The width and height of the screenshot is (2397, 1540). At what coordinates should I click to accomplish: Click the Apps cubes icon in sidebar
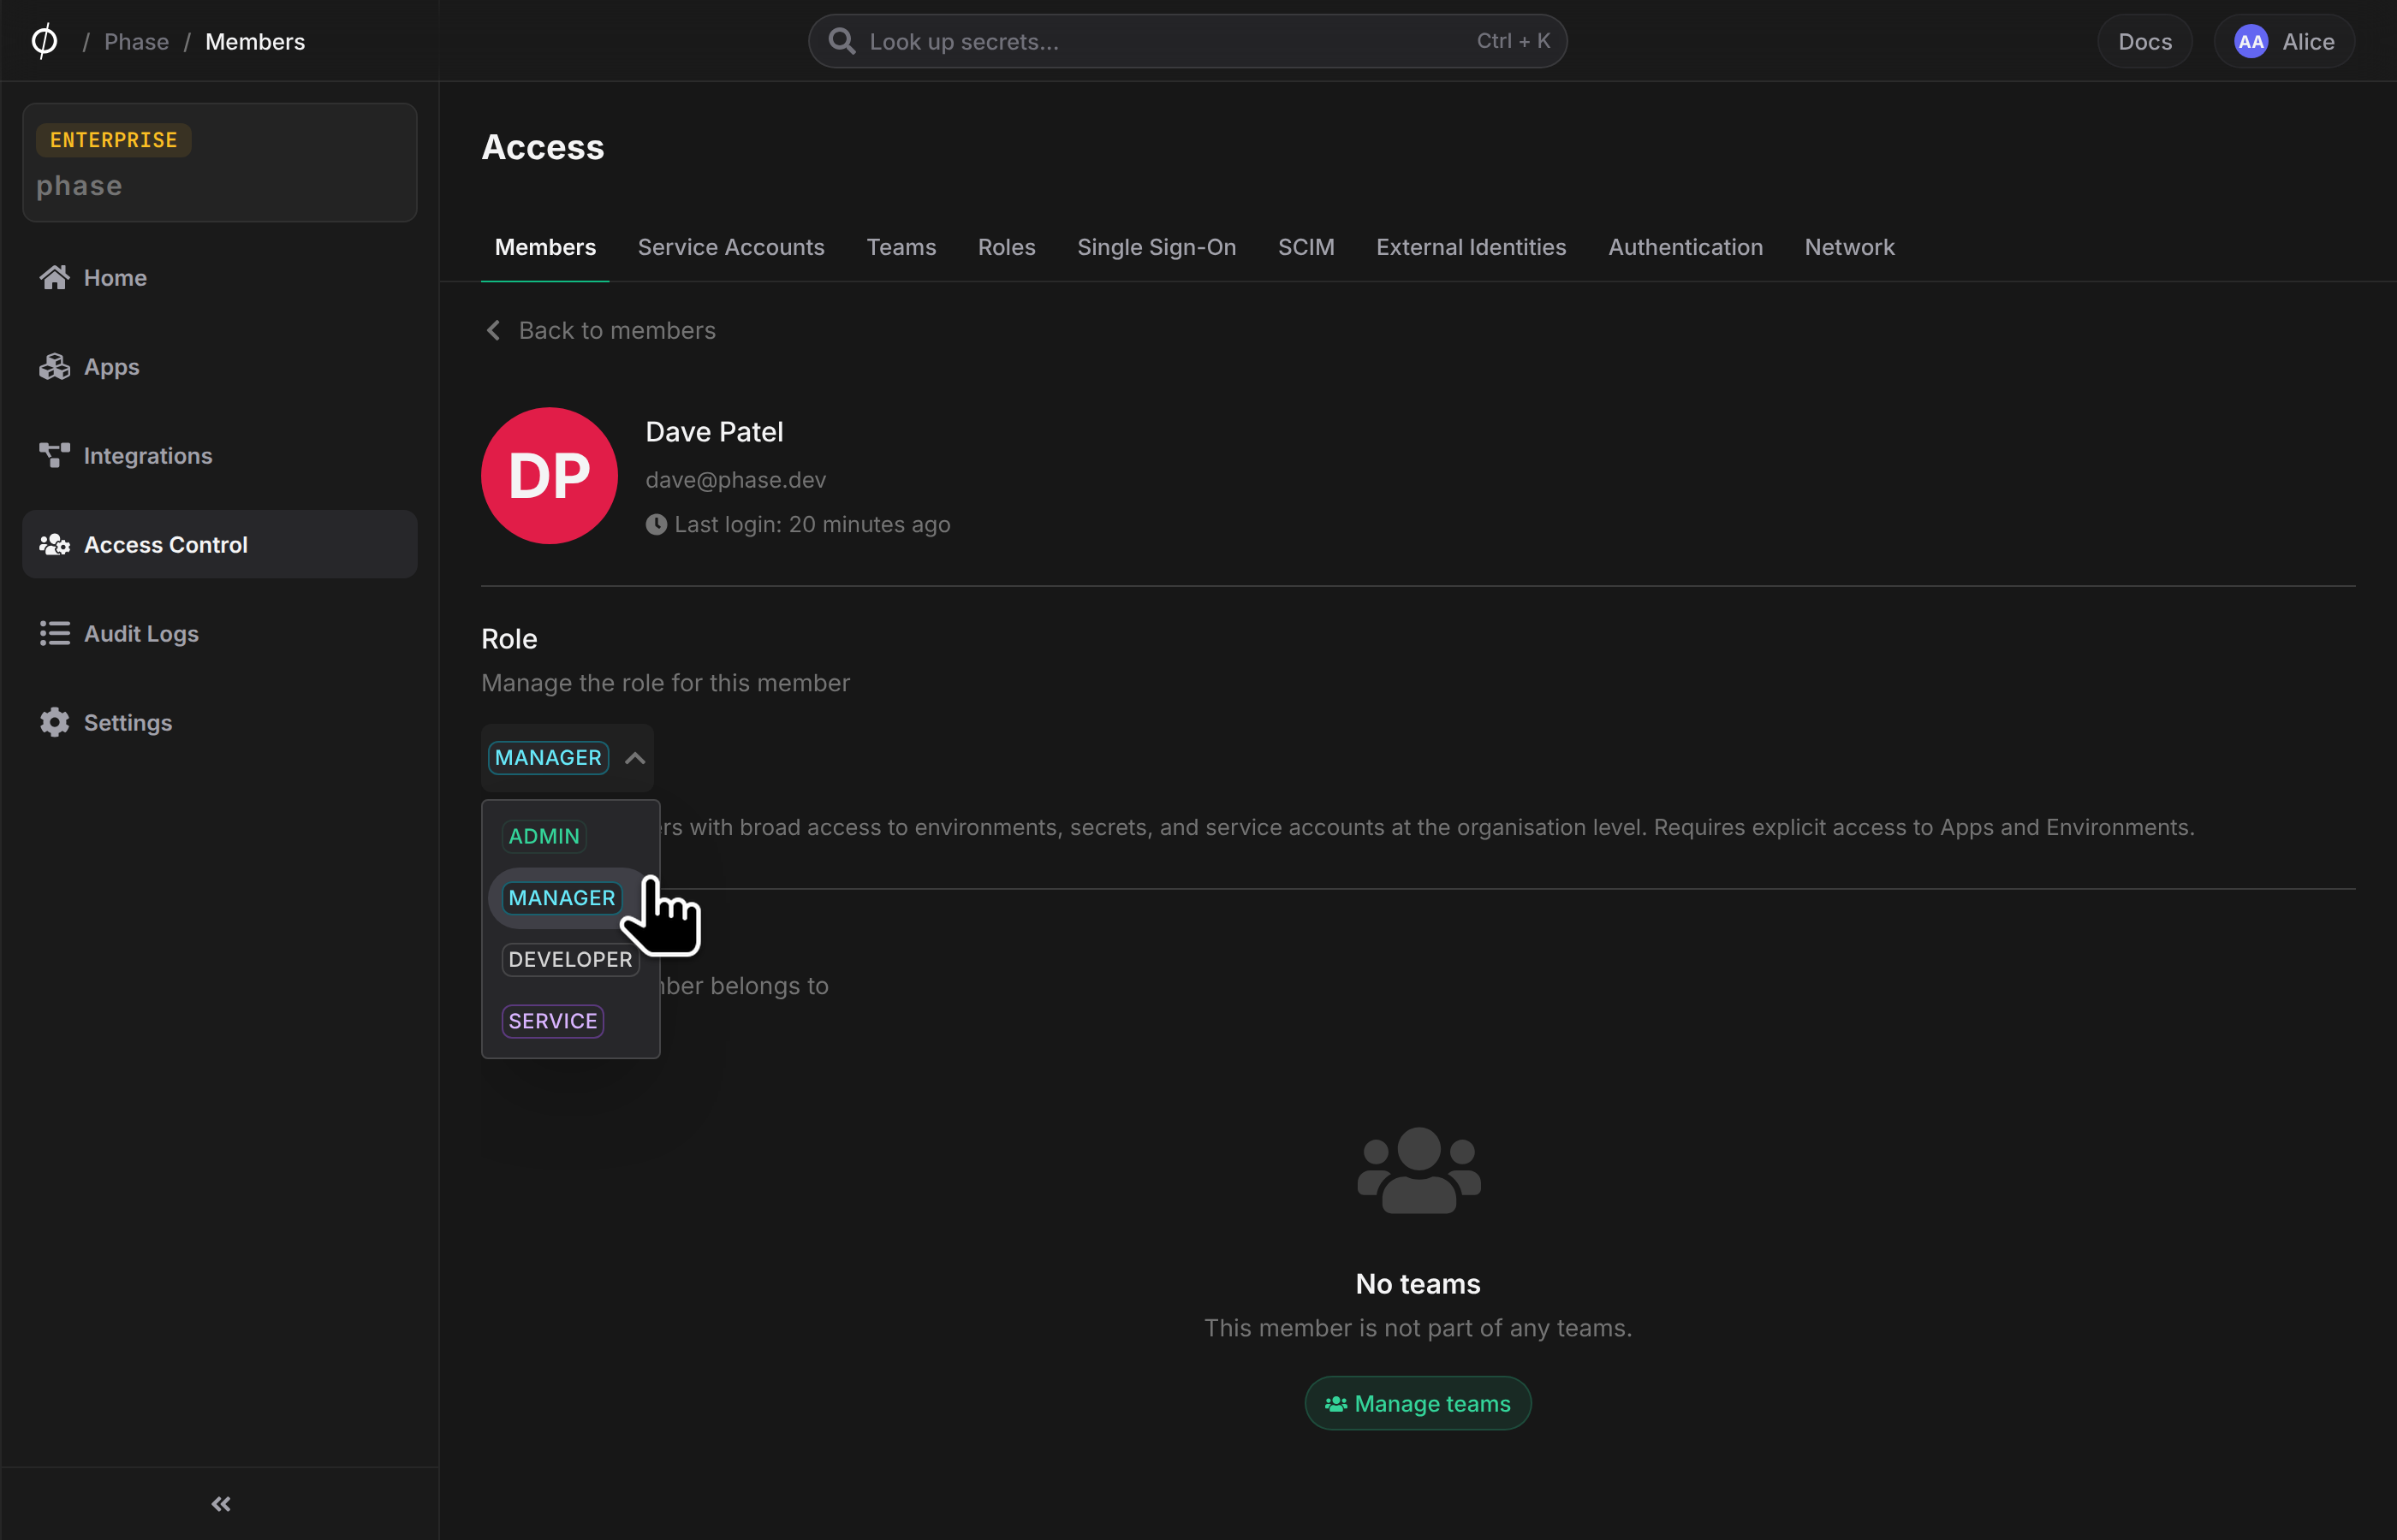tap(54, 366)
